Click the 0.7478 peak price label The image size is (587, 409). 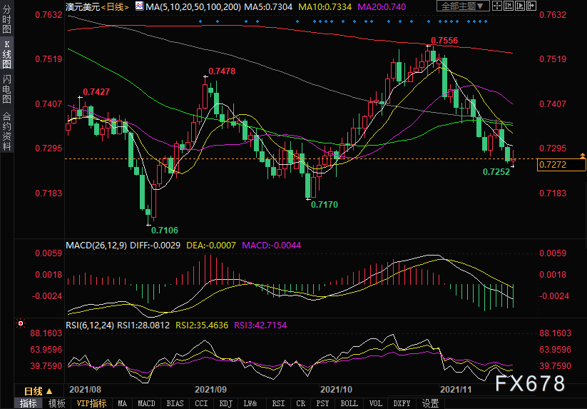pyautogui.click(x=222, y=71)
